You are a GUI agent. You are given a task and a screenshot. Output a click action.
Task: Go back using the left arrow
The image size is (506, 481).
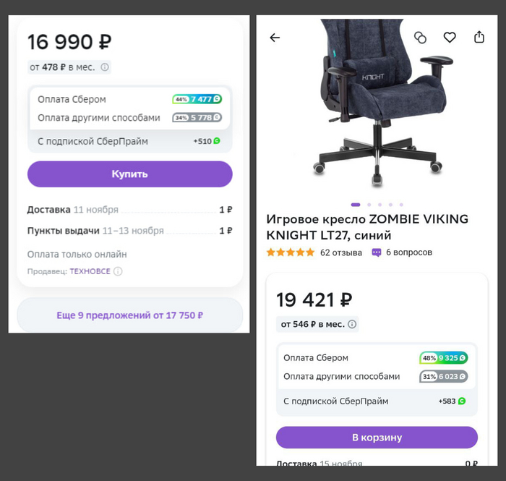point(275,38)
